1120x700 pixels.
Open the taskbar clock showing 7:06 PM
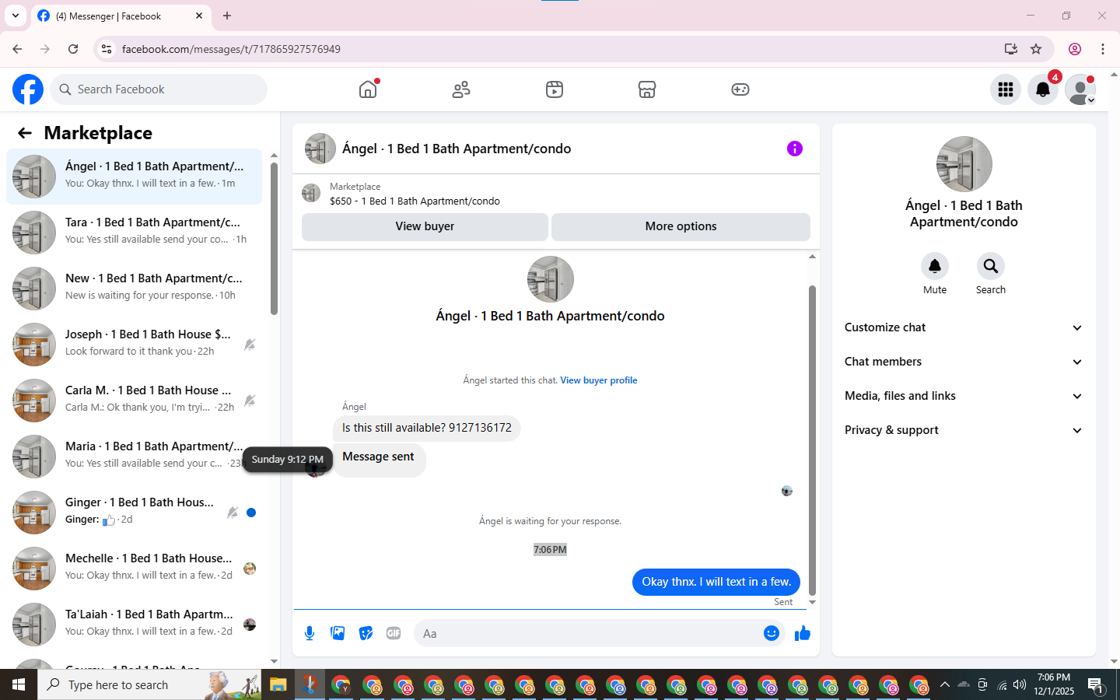tap(1054, 684)
